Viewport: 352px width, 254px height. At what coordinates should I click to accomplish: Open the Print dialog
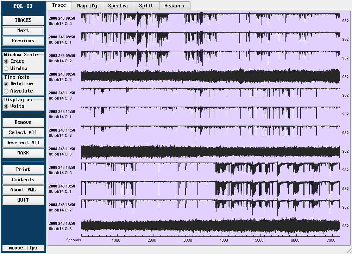[23, 170]
